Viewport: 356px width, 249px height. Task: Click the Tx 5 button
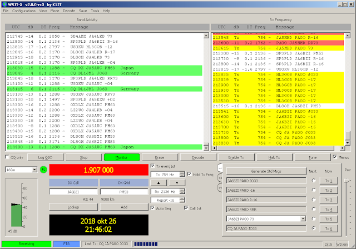pyautogui.click(x=329, y=219)
